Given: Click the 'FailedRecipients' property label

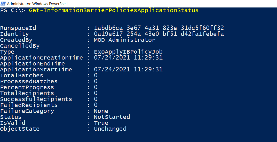Looking at the screenshot, I should [29, 105].
